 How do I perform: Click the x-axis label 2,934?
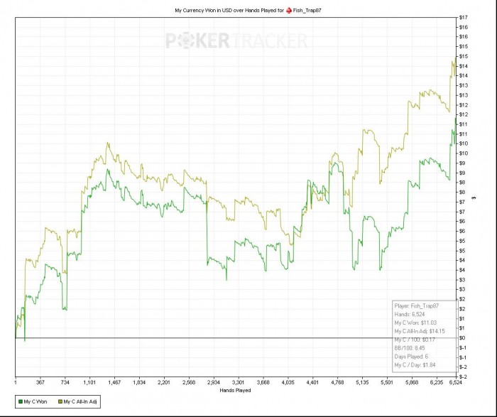coord(213,382)
